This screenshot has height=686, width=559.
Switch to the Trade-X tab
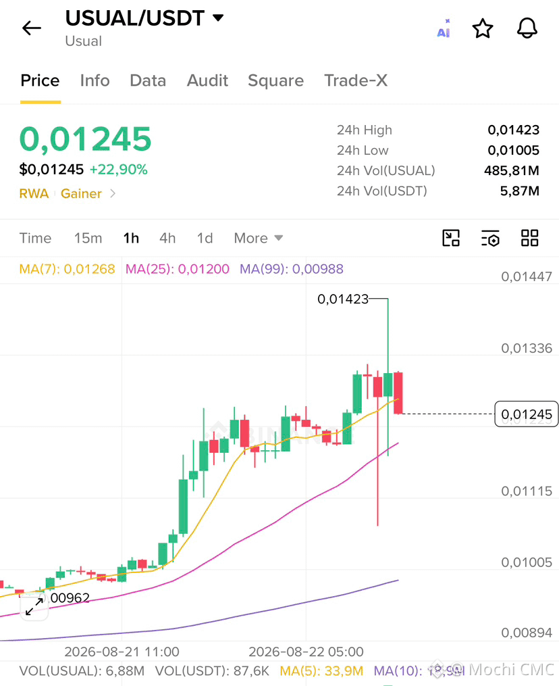point(356,80)
